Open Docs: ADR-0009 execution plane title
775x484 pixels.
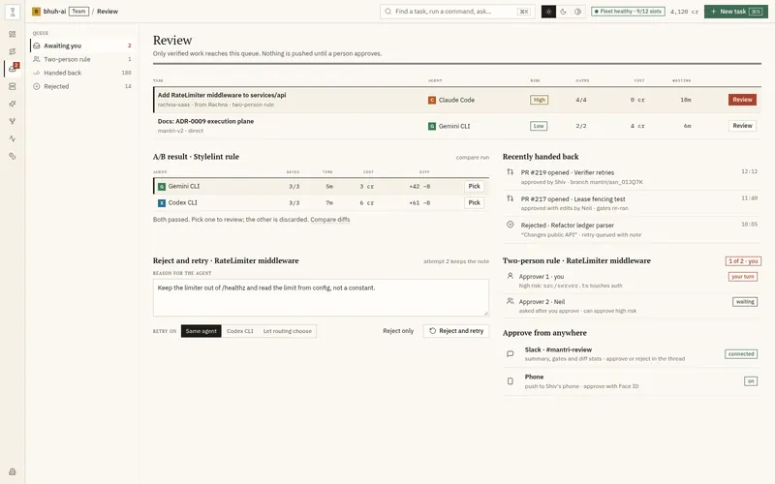[x=205, y=121]
